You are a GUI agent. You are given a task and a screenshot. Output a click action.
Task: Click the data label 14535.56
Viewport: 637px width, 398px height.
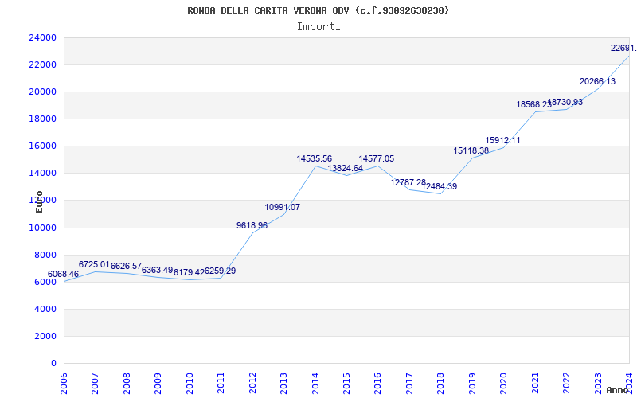[314, 158]
